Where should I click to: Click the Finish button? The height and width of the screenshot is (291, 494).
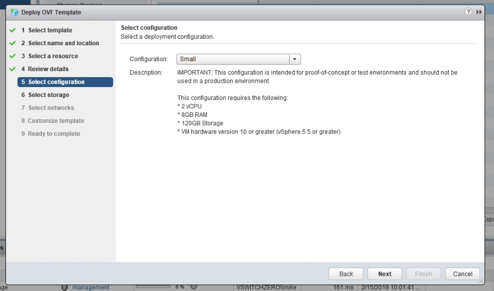click(x=423, y=274)
